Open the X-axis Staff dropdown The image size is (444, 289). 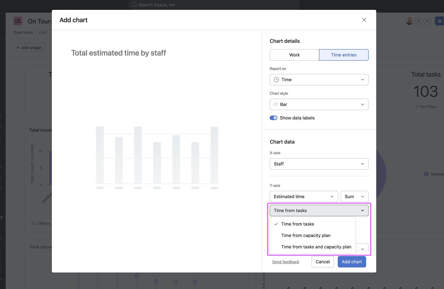coord(319,164)
